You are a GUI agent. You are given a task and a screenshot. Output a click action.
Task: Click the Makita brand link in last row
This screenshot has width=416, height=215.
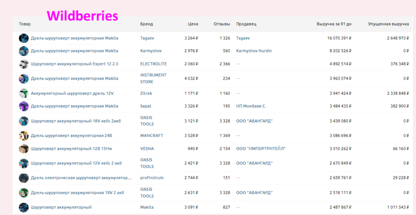point(147,207)
